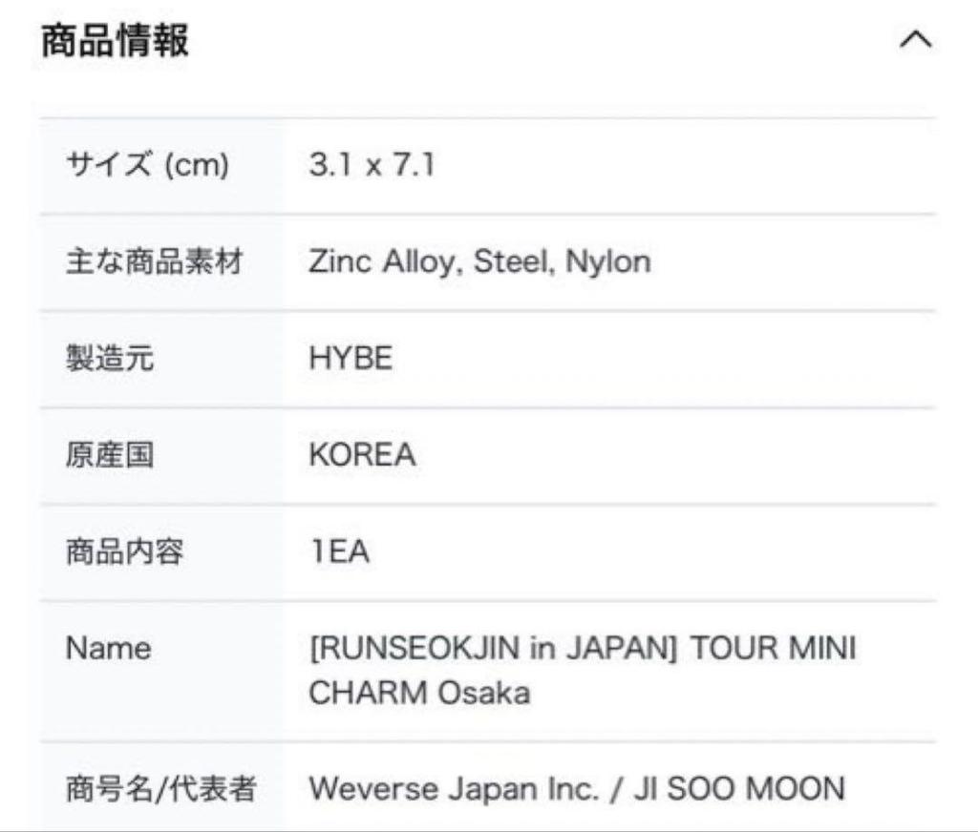Click the 3.1 x 7.1 size value
978x832 pixels.
click(372, 166)
